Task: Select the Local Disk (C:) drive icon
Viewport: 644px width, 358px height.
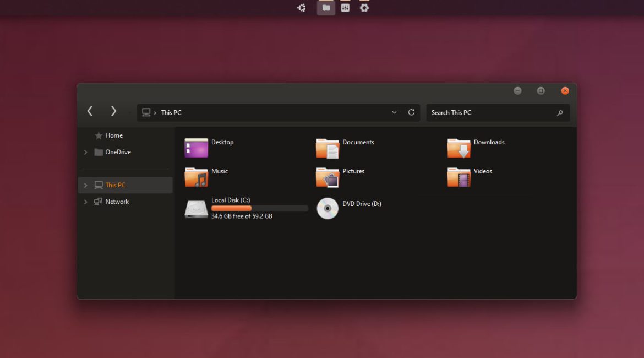Action: point(197,208)
